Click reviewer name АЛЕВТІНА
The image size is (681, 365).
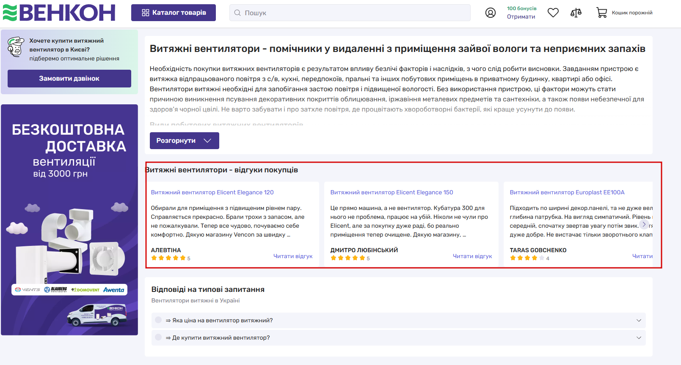point(166,250)
